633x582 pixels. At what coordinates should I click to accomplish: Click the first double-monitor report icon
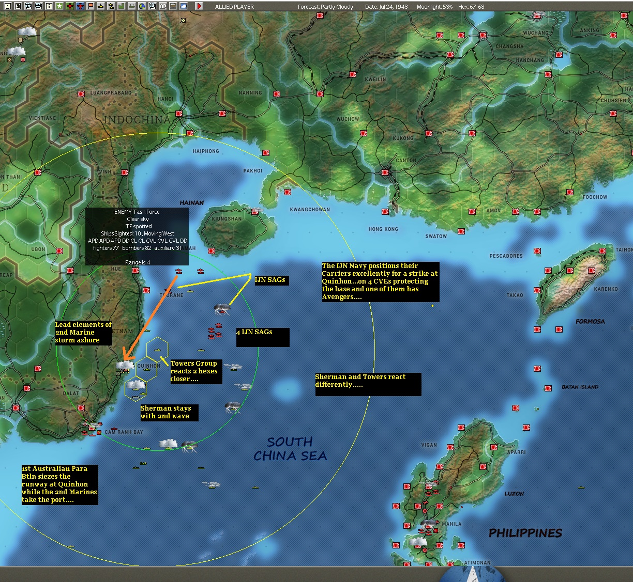[x=28, y=6]
